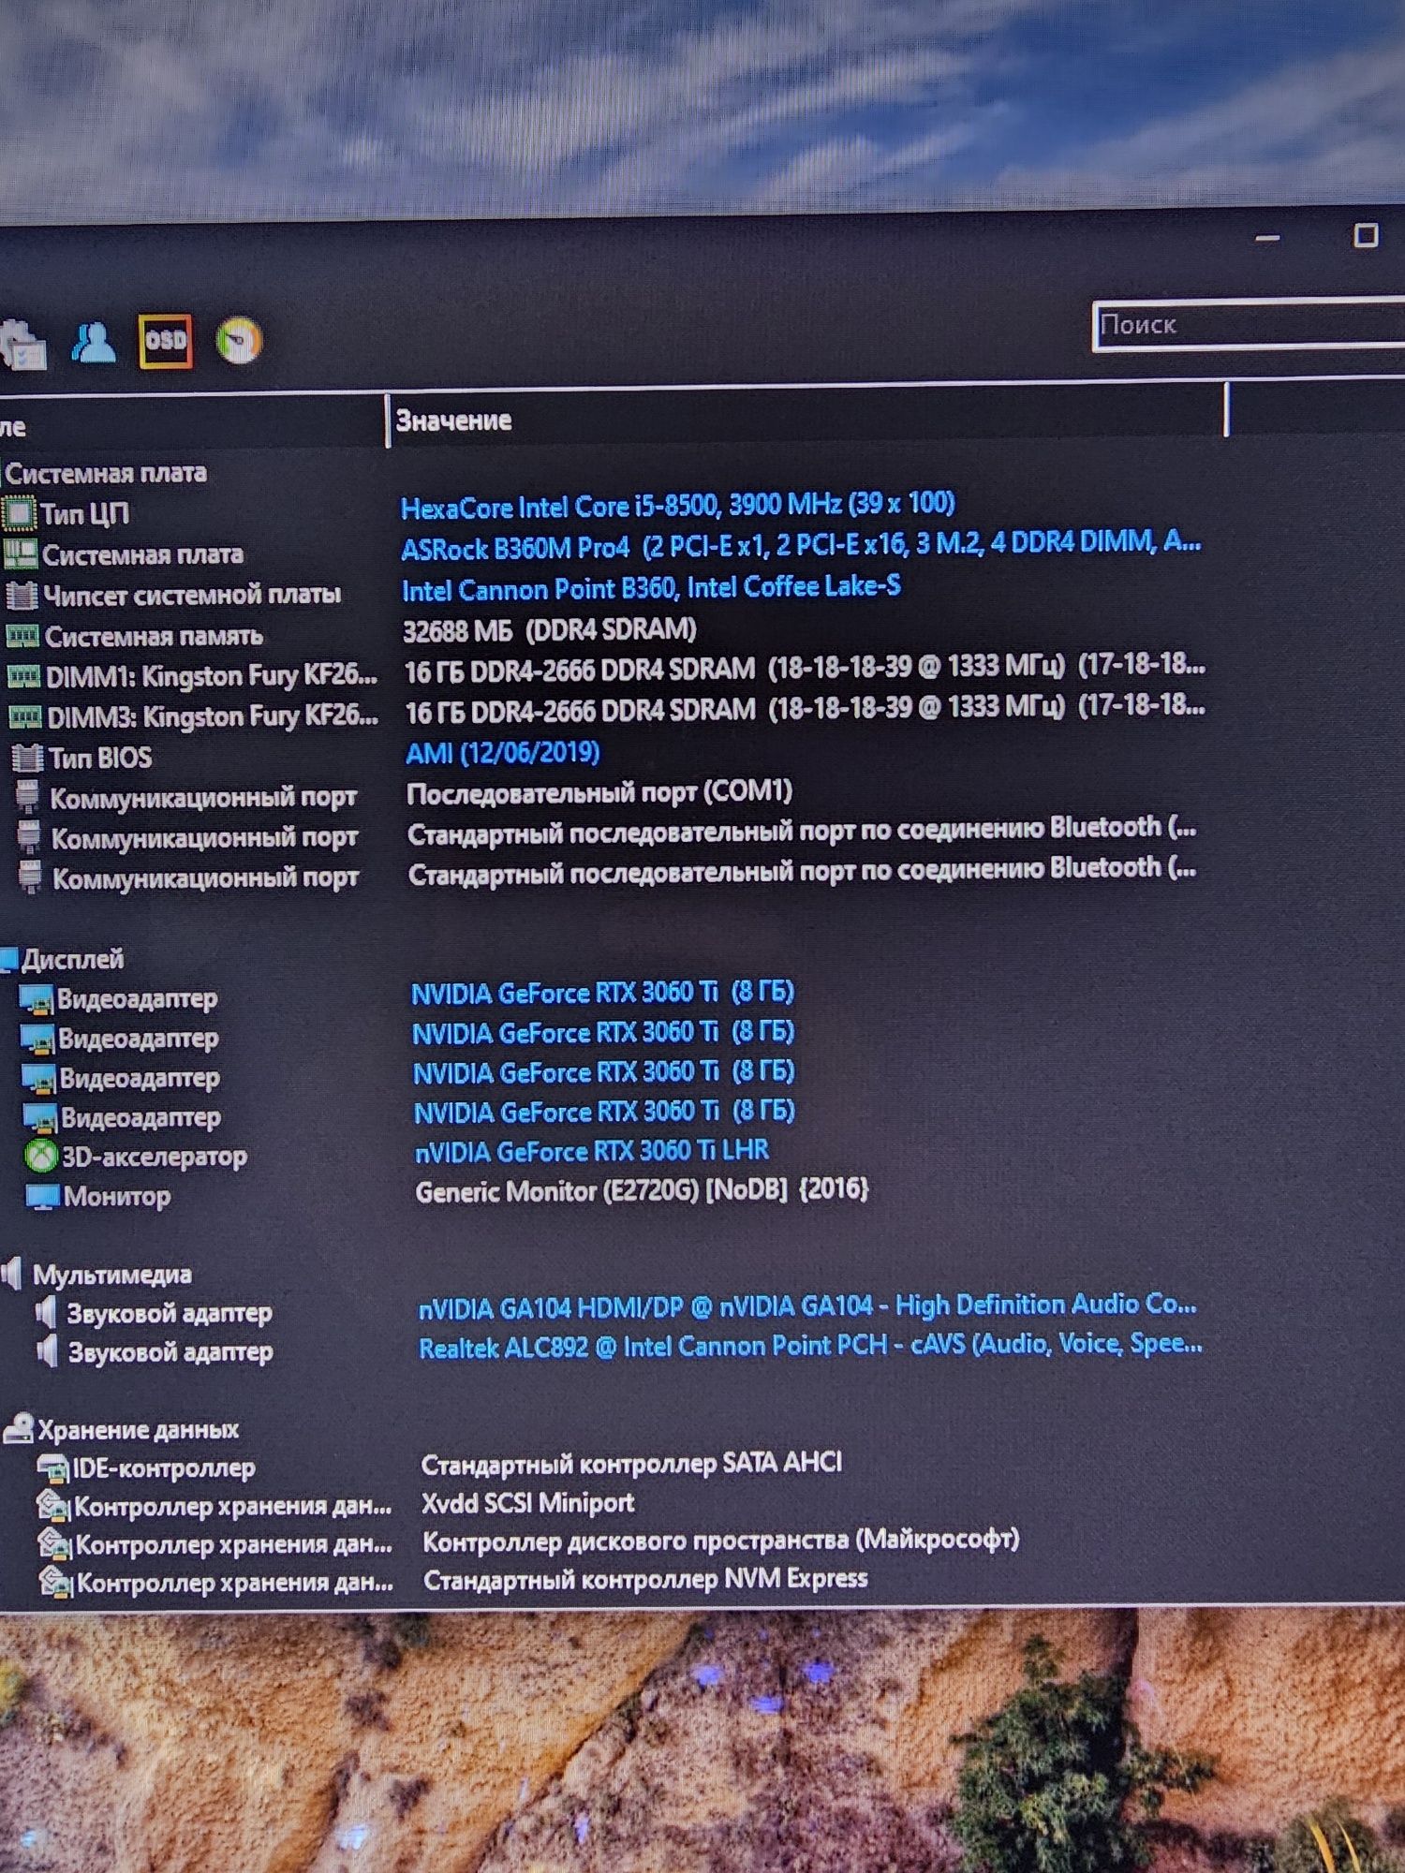Select the Дисплей section header
The image size is (1405, 1873).
click(72, 959)
